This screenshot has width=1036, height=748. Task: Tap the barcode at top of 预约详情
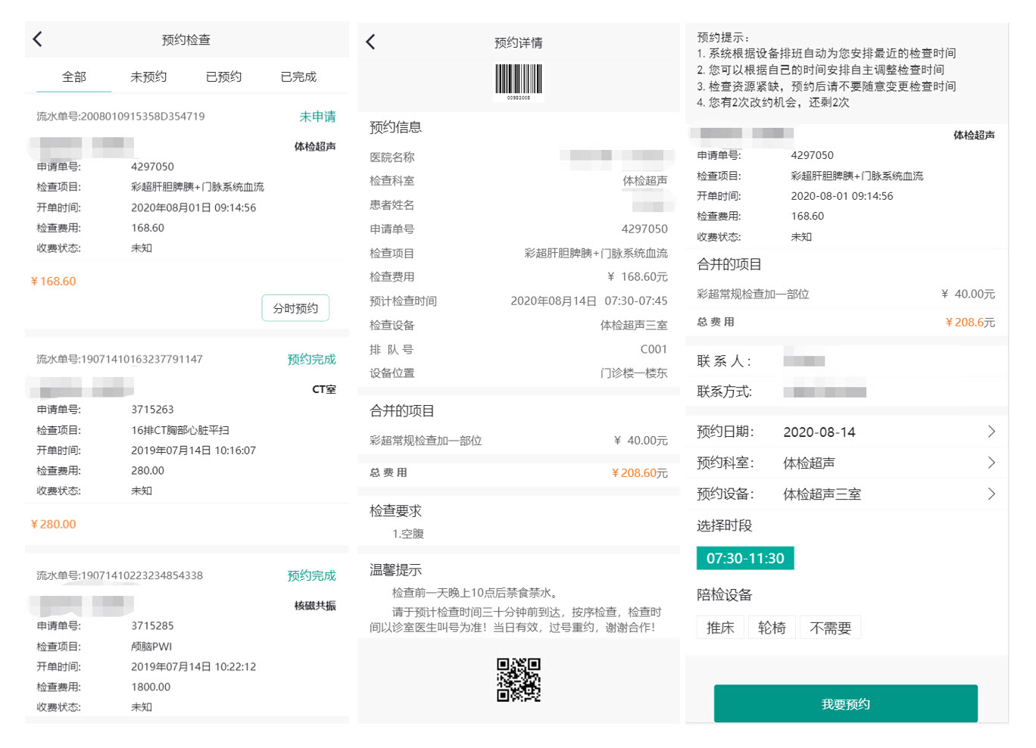coord(519,81)
